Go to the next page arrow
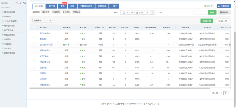The image size is (236, 108). click(229, 93)
